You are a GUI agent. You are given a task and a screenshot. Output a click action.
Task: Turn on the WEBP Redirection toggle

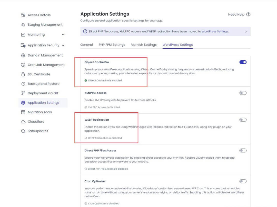pos(243,120)
